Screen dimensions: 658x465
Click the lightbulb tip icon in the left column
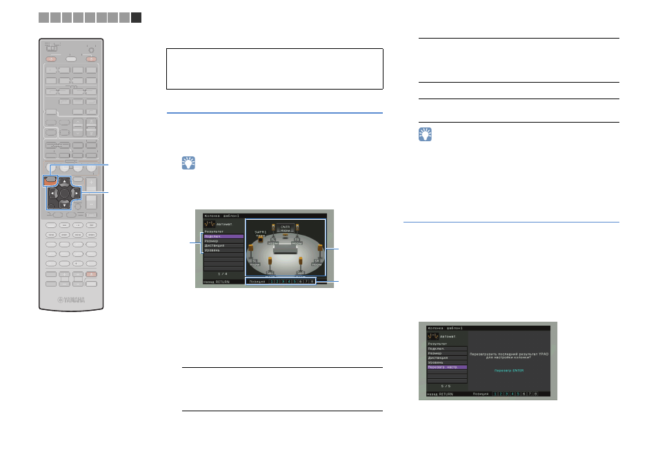coord(188,163)
